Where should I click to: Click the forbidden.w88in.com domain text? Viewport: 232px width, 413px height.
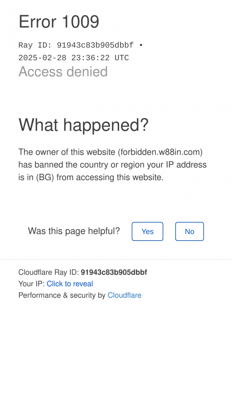click(160, 152)
